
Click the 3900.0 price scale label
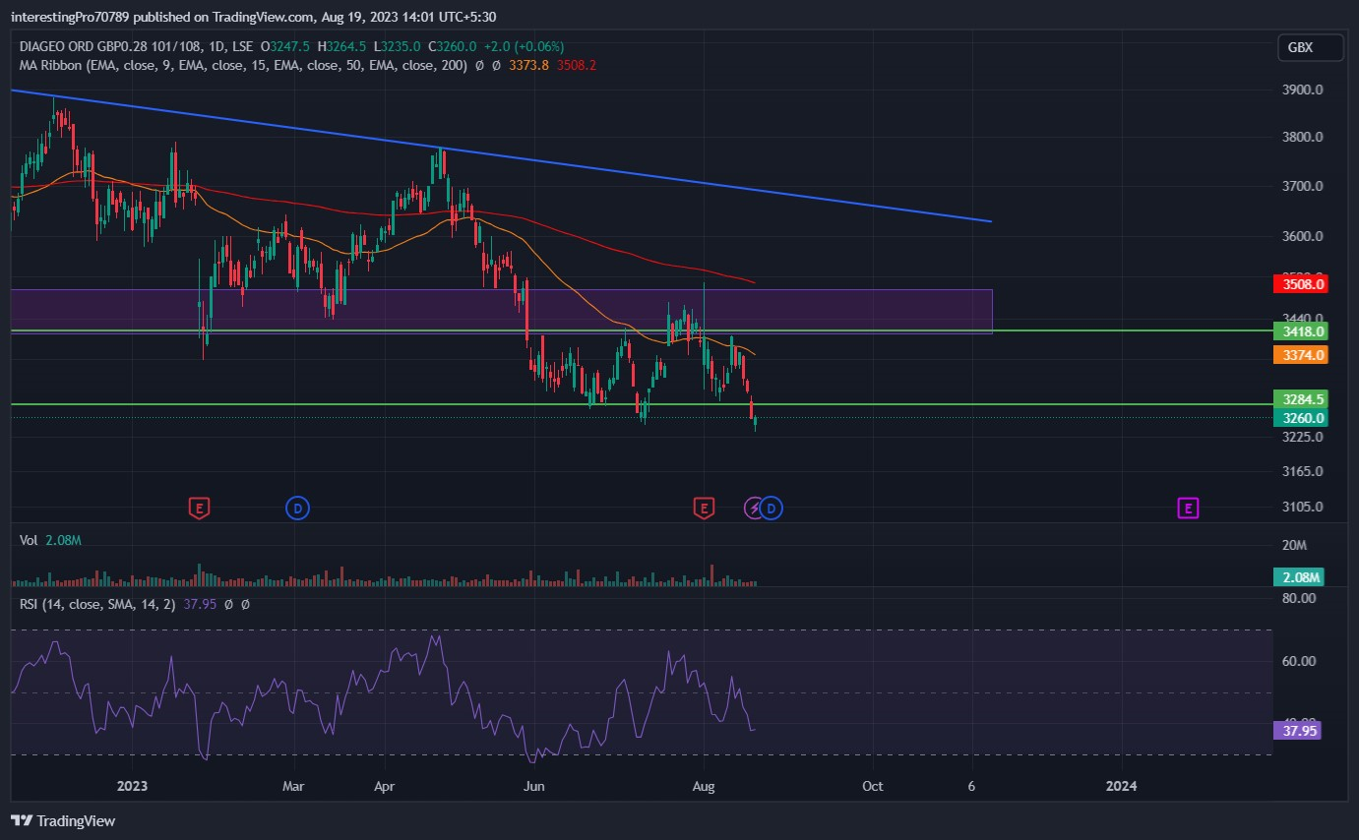pos(1302,90)
